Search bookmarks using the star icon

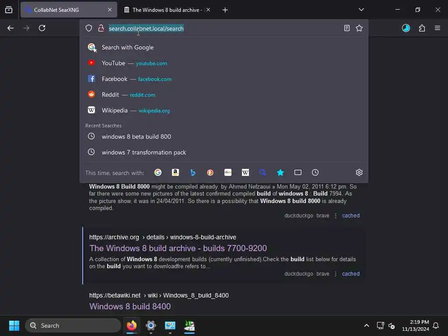click(280, 172)
